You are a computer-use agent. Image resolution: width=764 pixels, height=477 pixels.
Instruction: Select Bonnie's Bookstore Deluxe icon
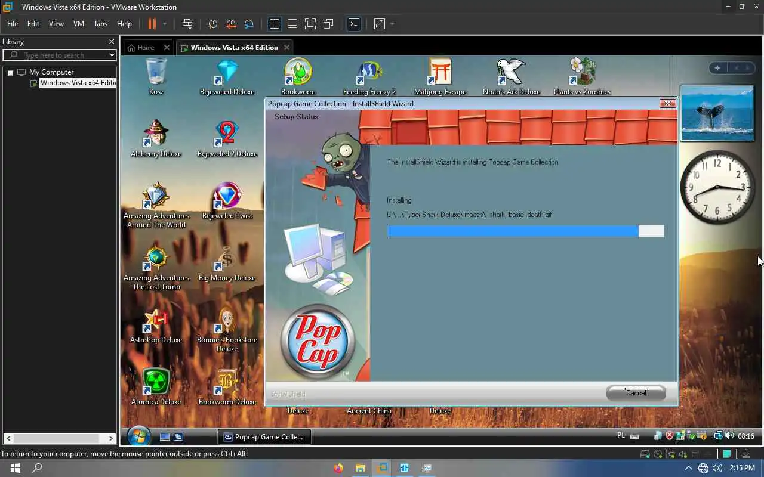227,329
